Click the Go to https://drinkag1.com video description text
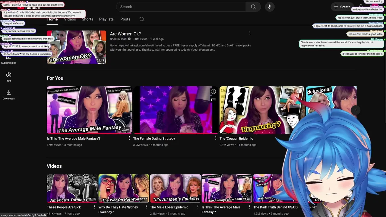The width and height of the screenshot is (386, 217). (180, 48)
